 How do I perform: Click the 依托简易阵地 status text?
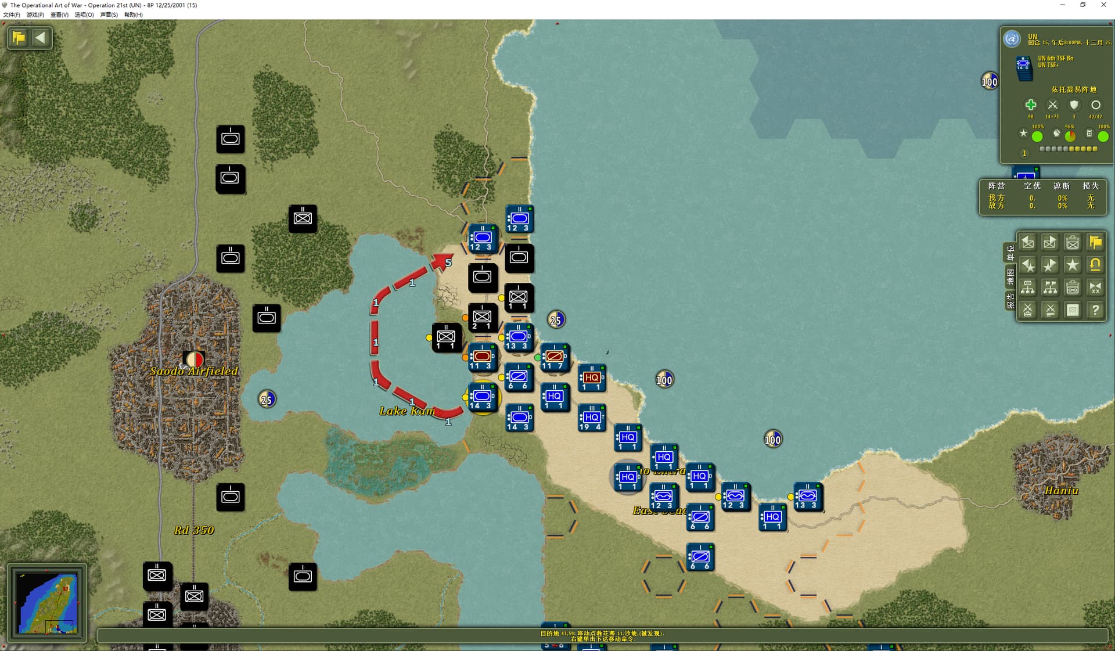coord(1074,89)
